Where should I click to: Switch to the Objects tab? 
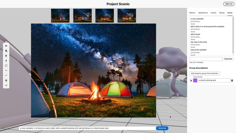192,13
